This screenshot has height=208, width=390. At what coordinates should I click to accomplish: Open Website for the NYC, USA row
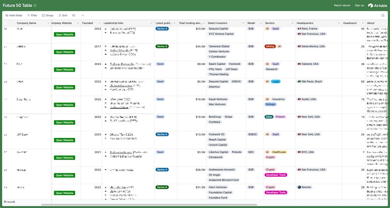pos(65,158)
